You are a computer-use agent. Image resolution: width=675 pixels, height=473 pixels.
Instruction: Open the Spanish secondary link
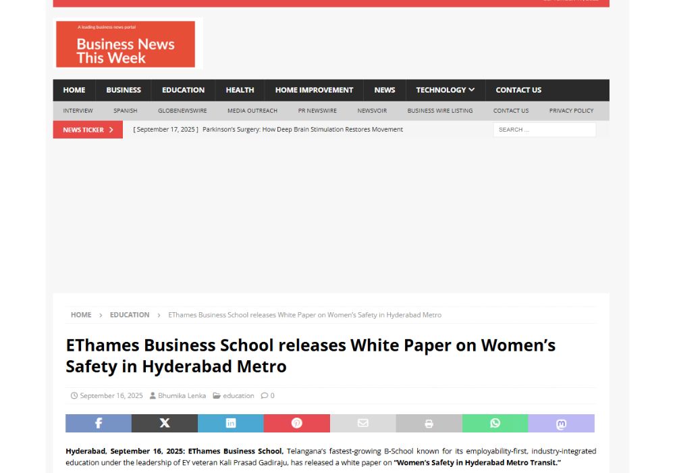click(x=126, y=111)
